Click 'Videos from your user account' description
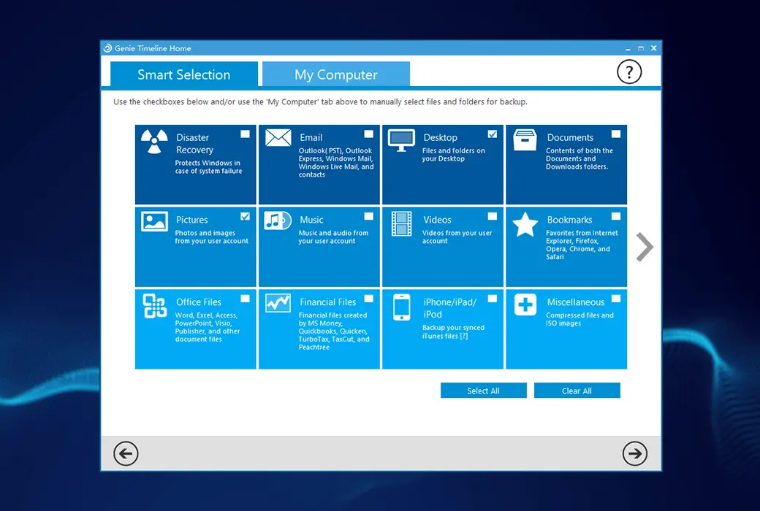 pos(457,237)
